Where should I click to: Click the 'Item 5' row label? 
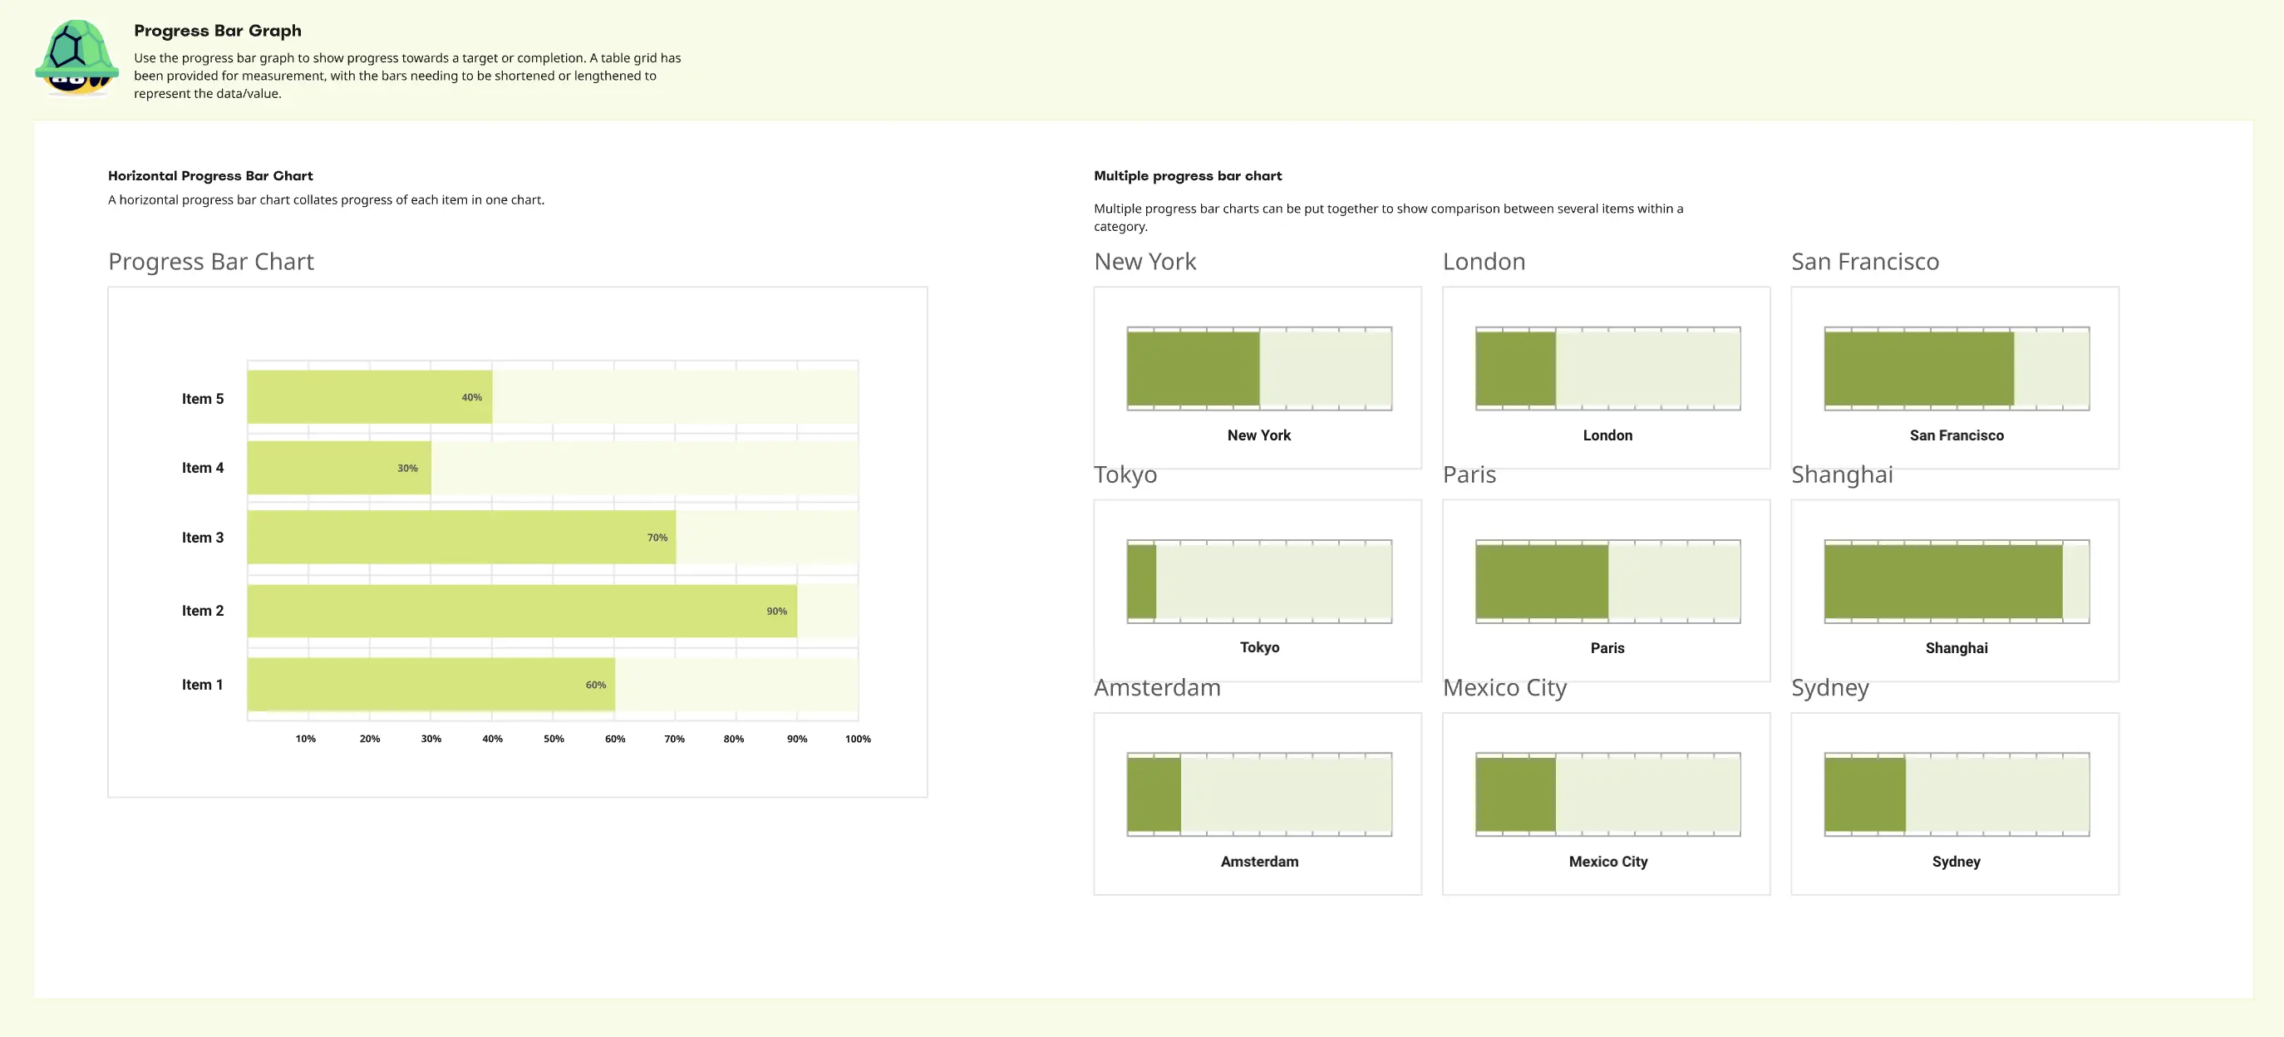pyautogui.click(x=202, y=399)
